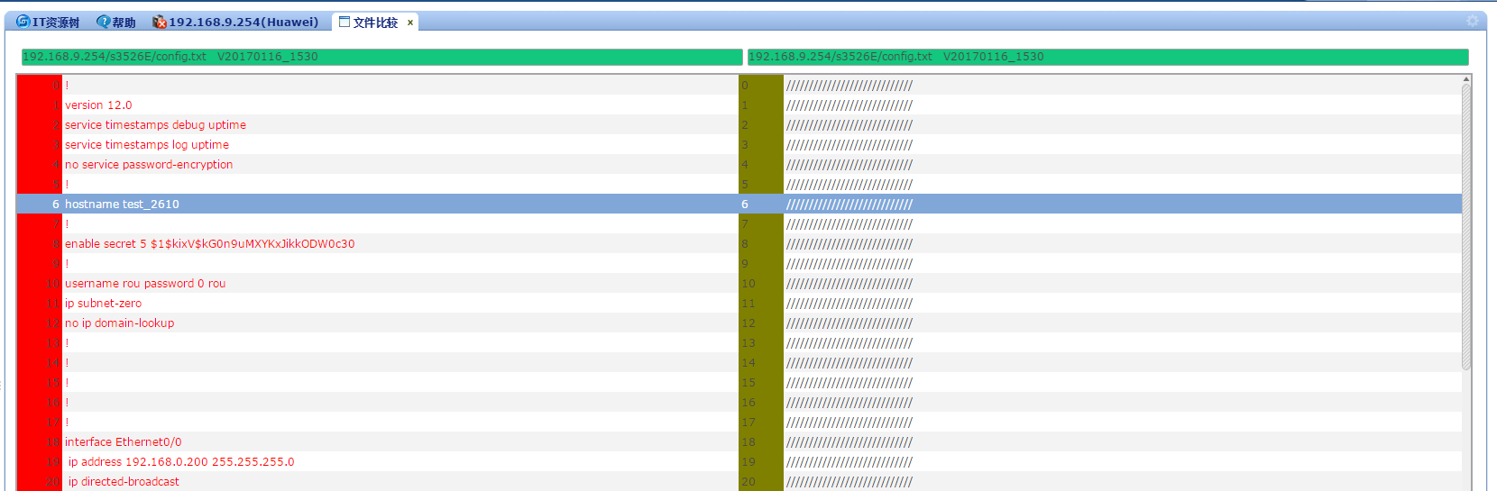Click the 帮助 question mark icon
Viewport: 1497px width, 491px height.
[104, 22]
